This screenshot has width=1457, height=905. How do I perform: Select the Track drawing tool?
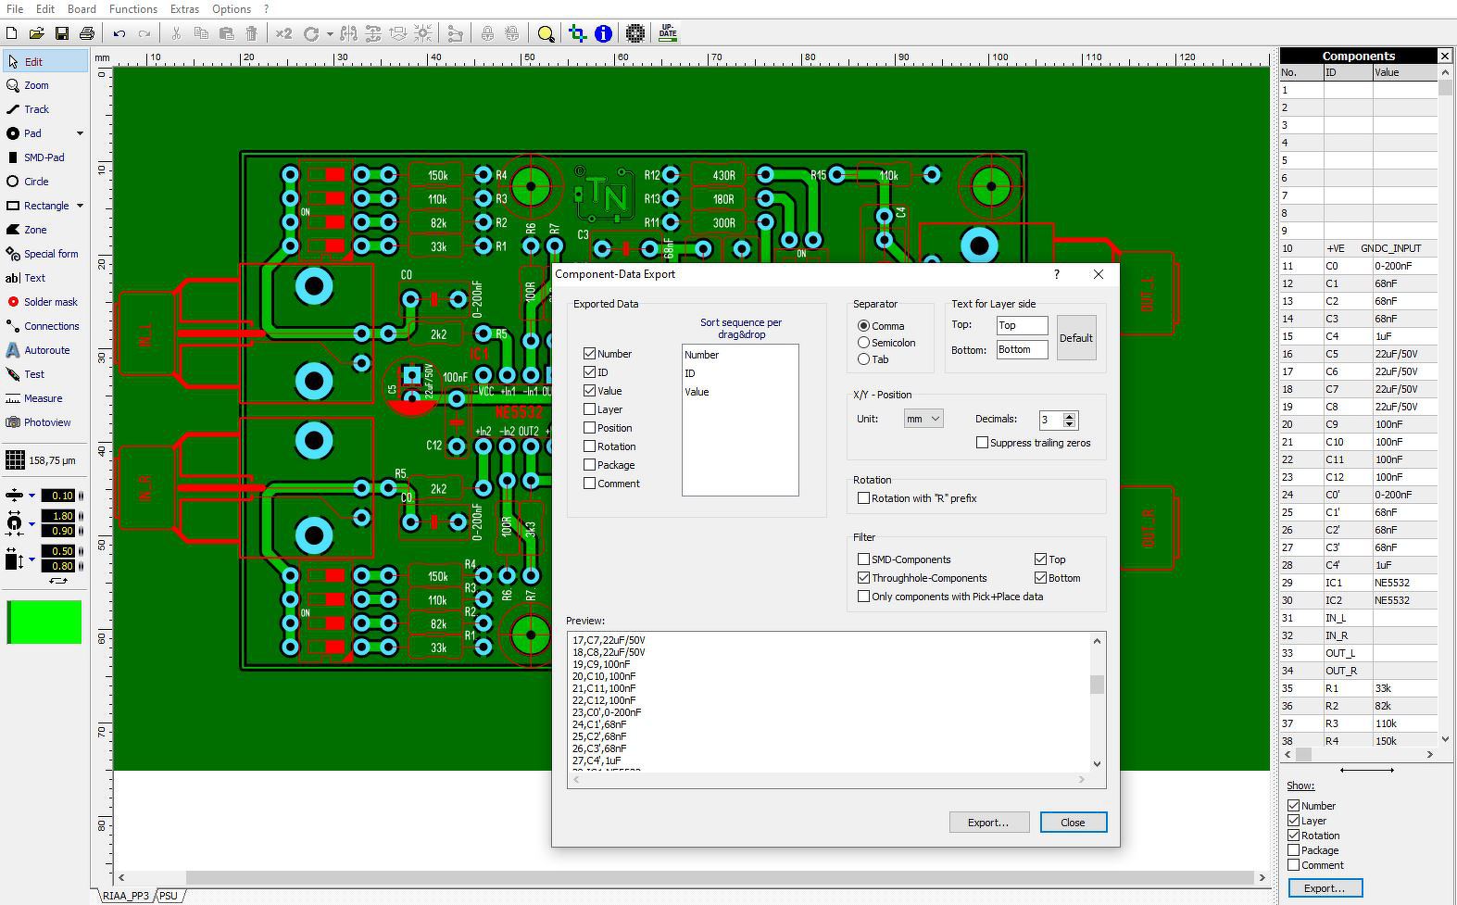[36, 109]
